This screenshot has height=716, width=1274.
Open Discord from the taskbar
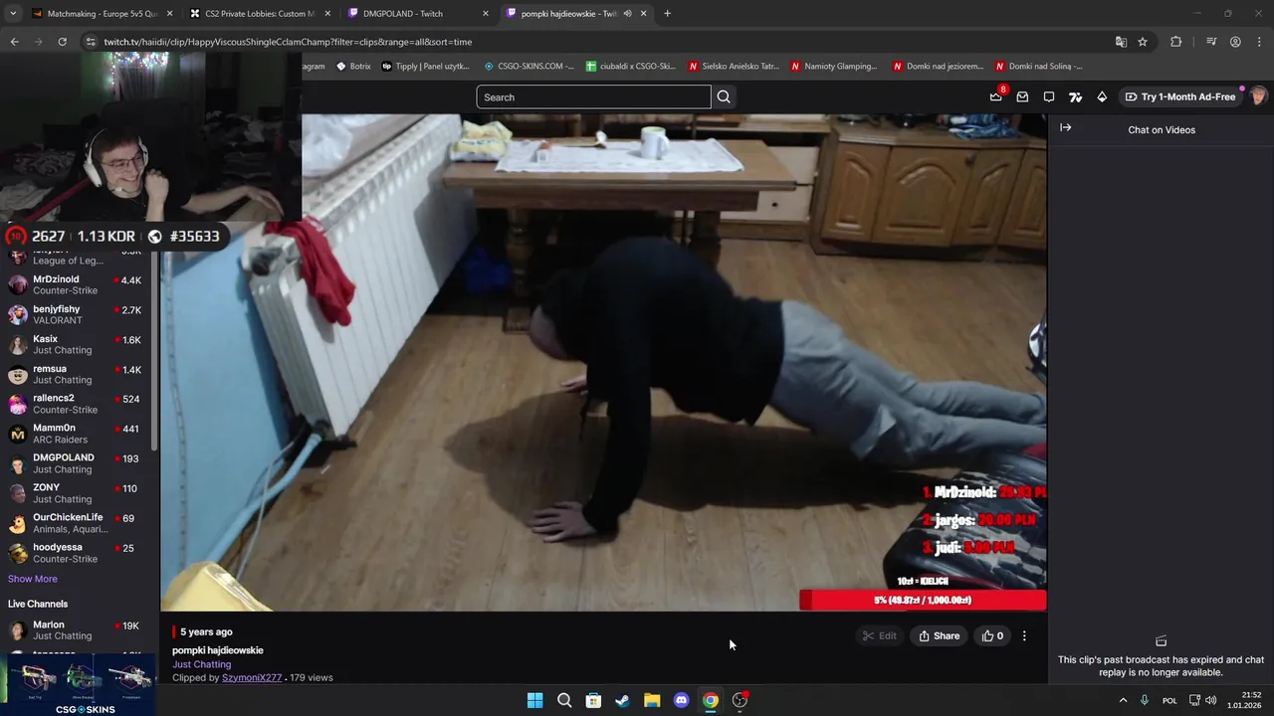click(x=681, y=700)
